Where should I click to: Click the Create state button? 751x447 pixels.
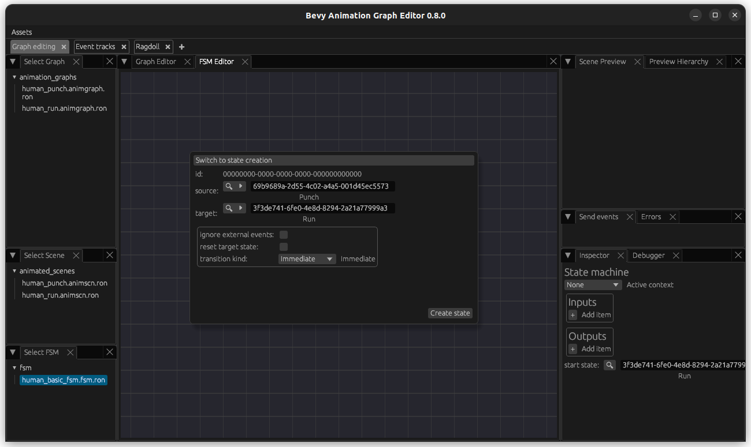point(450,313)
